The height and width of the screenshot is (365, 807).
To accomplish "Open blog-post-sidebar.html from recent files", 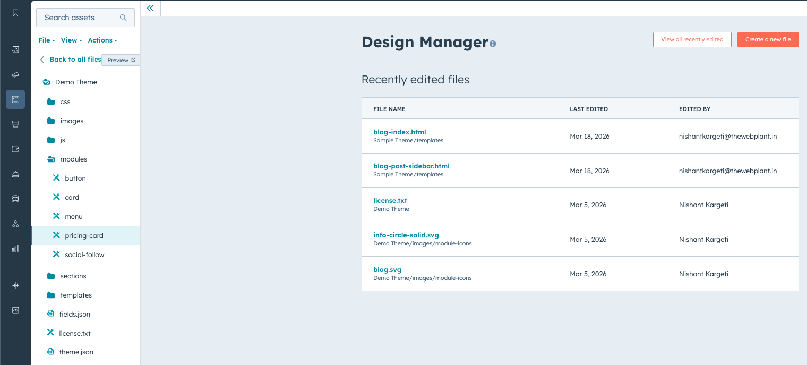I will 411,166.
